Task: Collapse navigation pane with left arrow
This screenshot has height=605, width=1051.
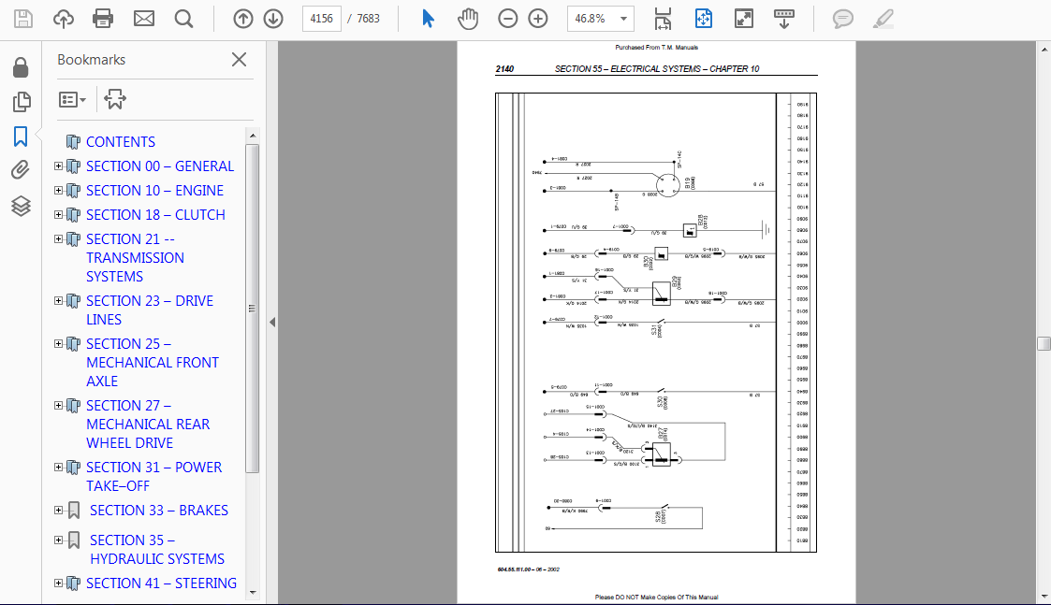Action: 272,323
